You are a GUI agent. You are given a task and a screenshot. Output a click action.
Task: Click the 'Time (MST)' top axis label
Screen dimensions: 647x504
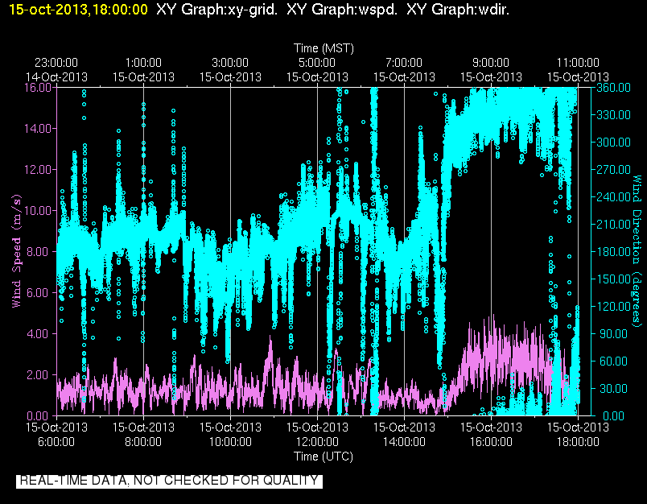323,48
